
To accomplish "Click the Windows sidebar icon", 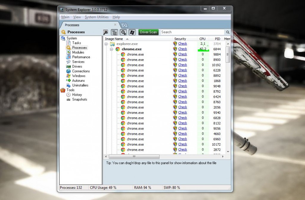I will click(x=69, y=76).
